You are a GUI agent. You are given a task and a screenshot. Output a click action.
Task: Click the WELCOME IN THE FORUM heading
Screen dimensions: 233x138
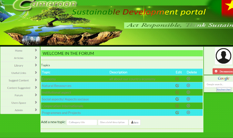coord(68,53)
